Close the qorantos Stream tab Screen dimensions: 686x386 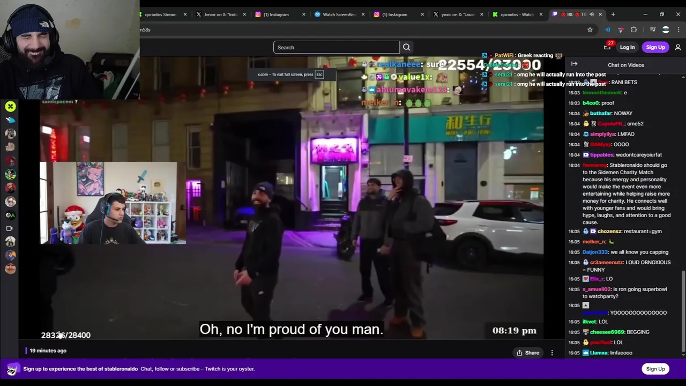click(x=185, y=14)
